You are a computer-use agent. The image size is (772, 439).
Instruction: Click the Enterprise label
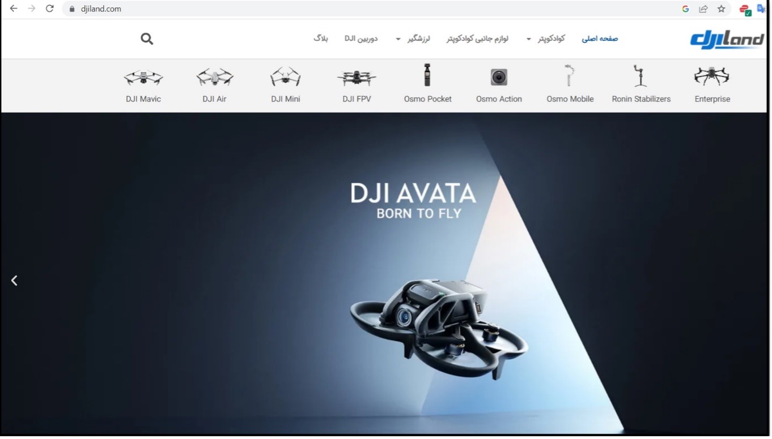point(712,99)
